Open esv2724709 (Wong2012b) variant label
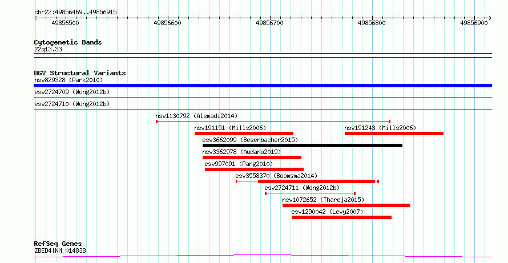Viewport: 508px width, 263px height. (72, 92)
